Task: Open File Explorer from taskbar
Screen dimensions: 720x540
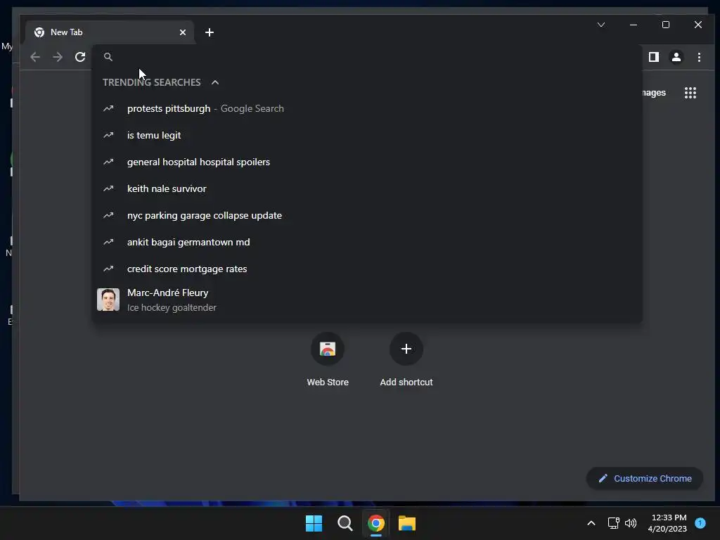Action: [407, 523]
